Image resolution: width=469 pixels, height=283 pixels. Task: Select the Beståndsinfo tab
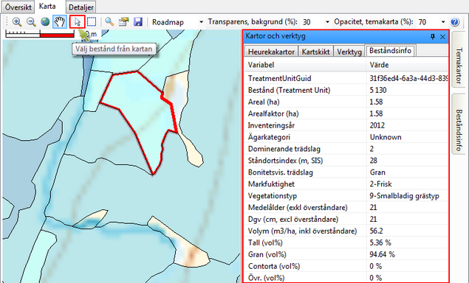point(390,50)
